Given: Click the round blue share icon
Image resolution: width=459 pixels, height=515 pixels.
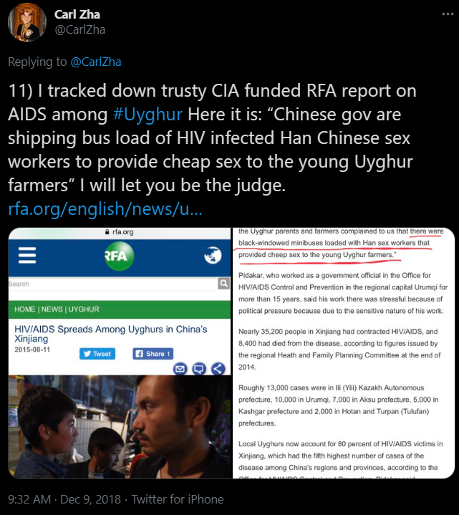Looking at the screenshot, I should pos(218,369).
